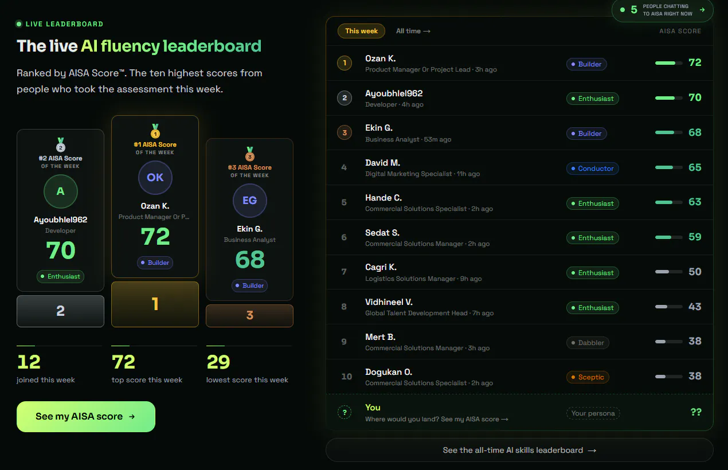This screenshot has height=470, width=728.
Task: Click the arrow in the people chatting pill
Action: [x=702, y=10]
